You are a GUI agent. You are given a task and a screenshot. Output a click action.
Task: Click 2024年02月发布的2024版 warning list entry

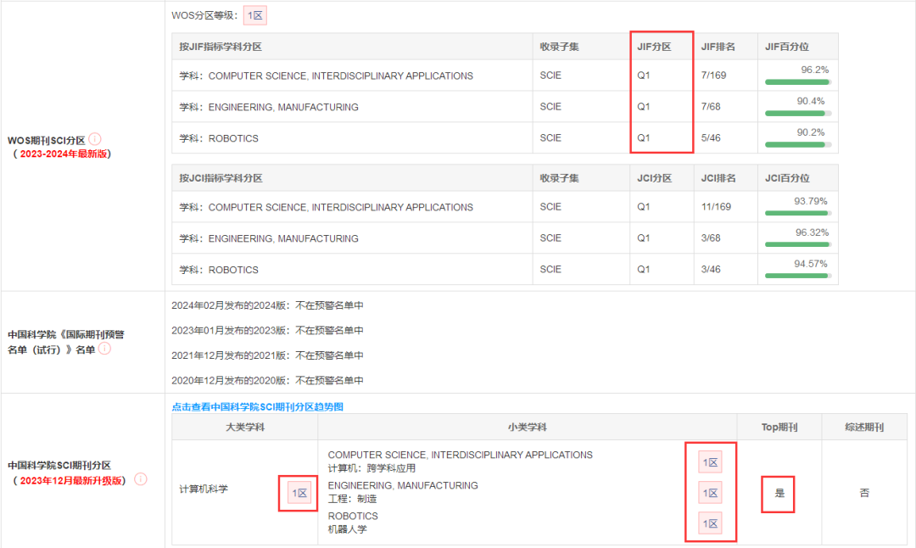coord(267,305)
